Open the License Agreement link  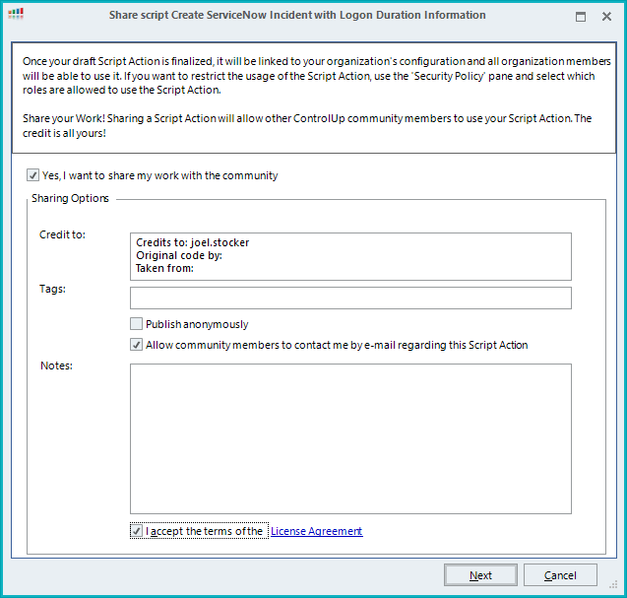317,531
